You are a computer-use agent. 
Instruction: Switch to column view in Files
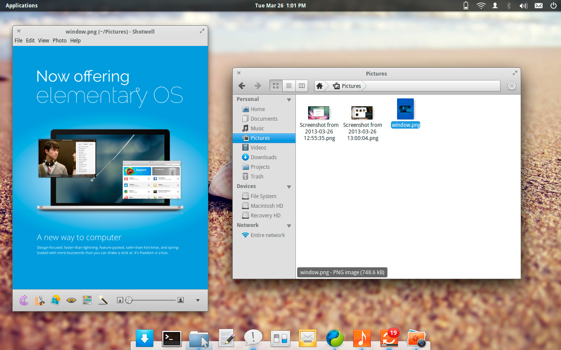coord(302,86)
